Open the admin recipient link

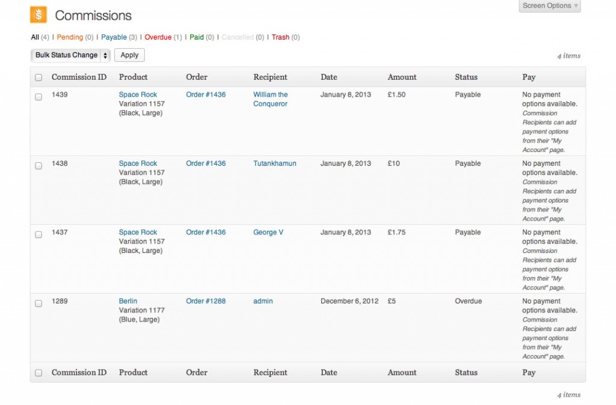[263, 301]
